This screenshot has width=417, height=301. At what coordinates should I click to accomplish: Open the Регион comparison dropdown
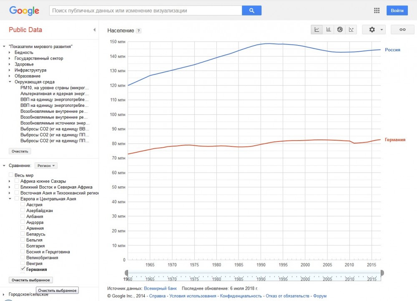(x=46, y=166)
